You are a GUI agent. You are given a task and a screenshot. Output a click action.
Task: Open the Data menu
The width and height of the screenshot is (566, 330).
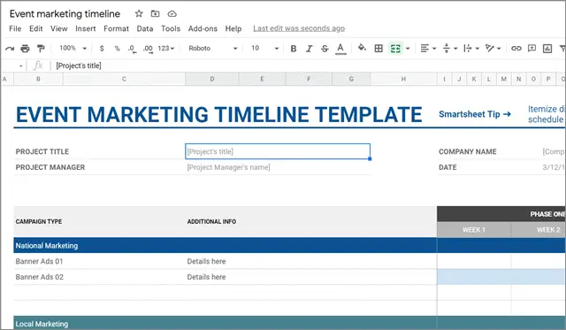(x=145, y=28)
